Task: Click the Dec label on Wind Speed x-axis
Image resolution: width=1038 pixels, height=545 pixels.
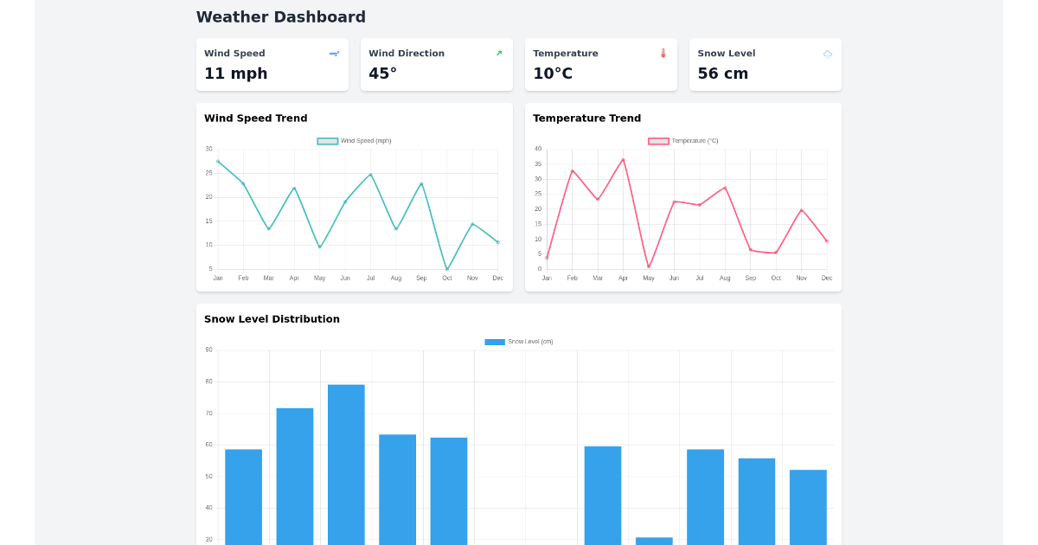Action: (x=497, y=278)
